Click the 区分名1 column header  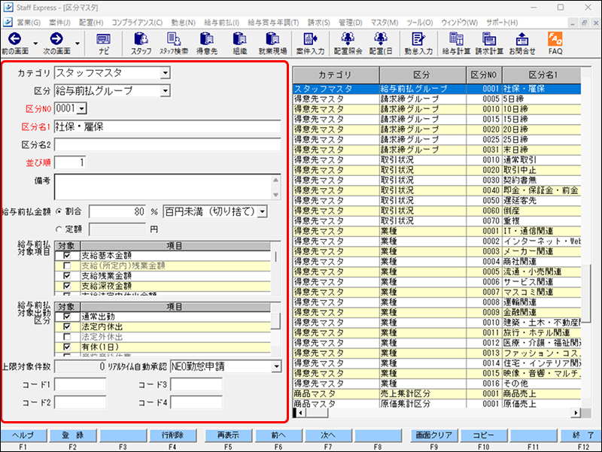[542, 75]
